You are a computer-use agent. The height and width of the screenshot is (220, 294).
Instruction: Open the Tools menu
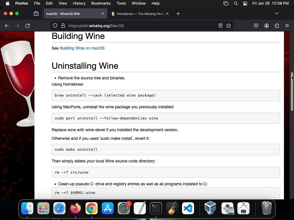[121, 3]
